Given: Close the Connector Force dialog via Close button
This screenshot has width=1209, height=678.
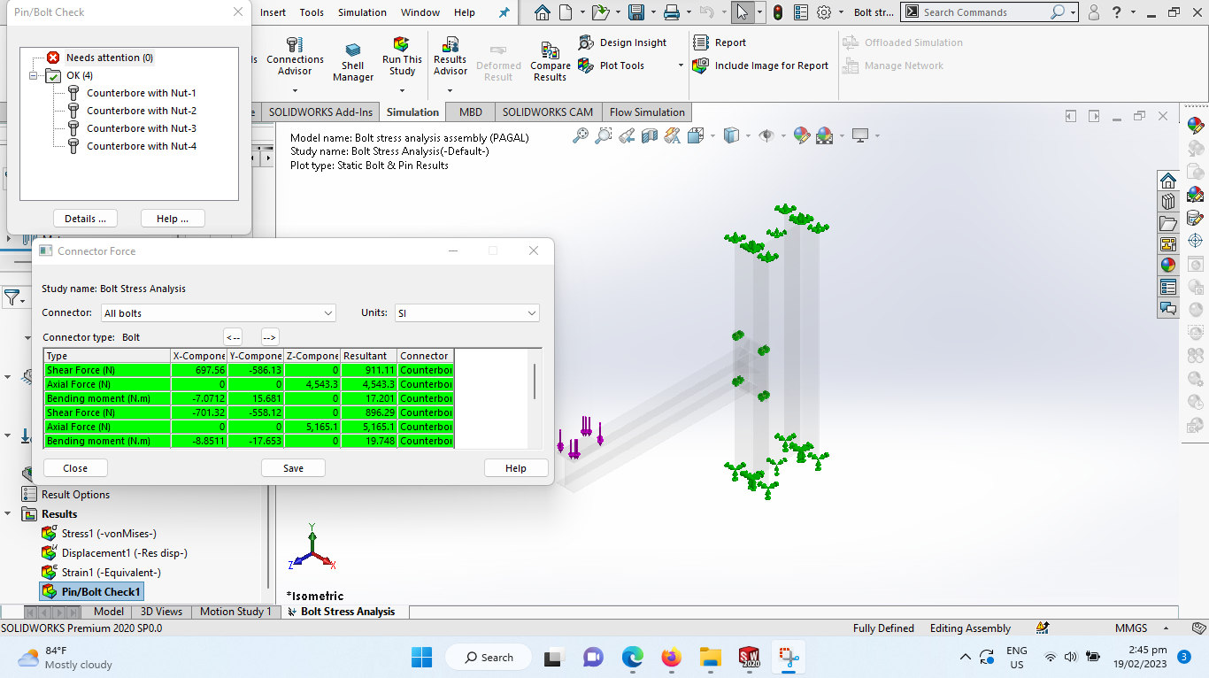Looking at the screenshot, I should click(x=75, y=468).
